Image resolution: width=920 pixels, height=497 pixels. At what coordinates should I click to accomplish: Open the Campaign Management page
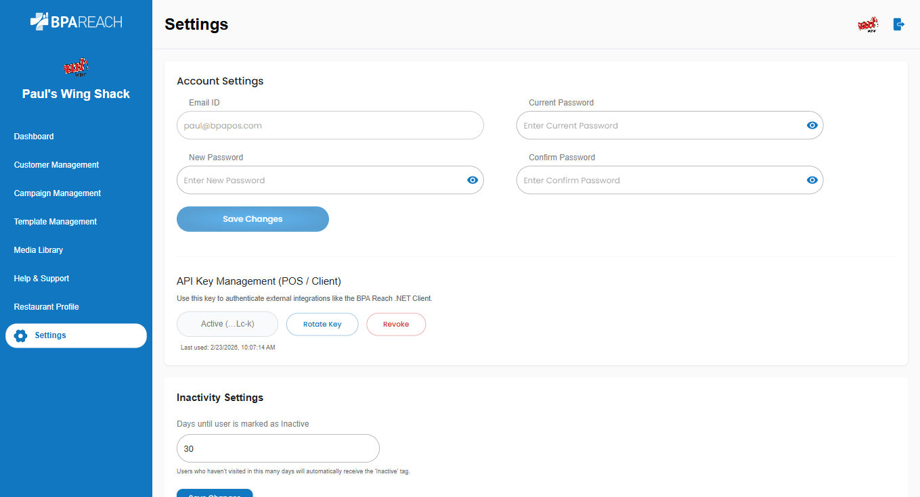58,193
